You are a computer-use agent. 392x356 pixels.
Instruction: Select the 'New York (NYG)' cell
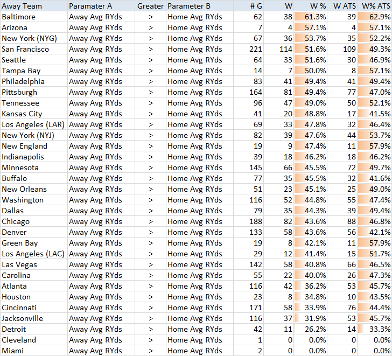pos(34,38)
